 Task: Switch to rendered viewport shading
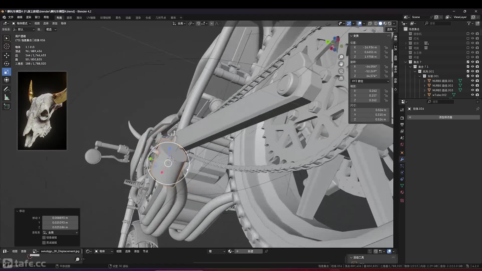[389, 23]
